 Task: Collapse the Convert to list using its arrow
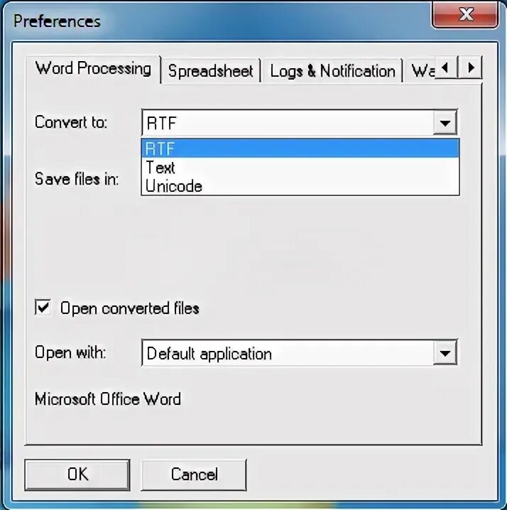click(x=445, y=123)
